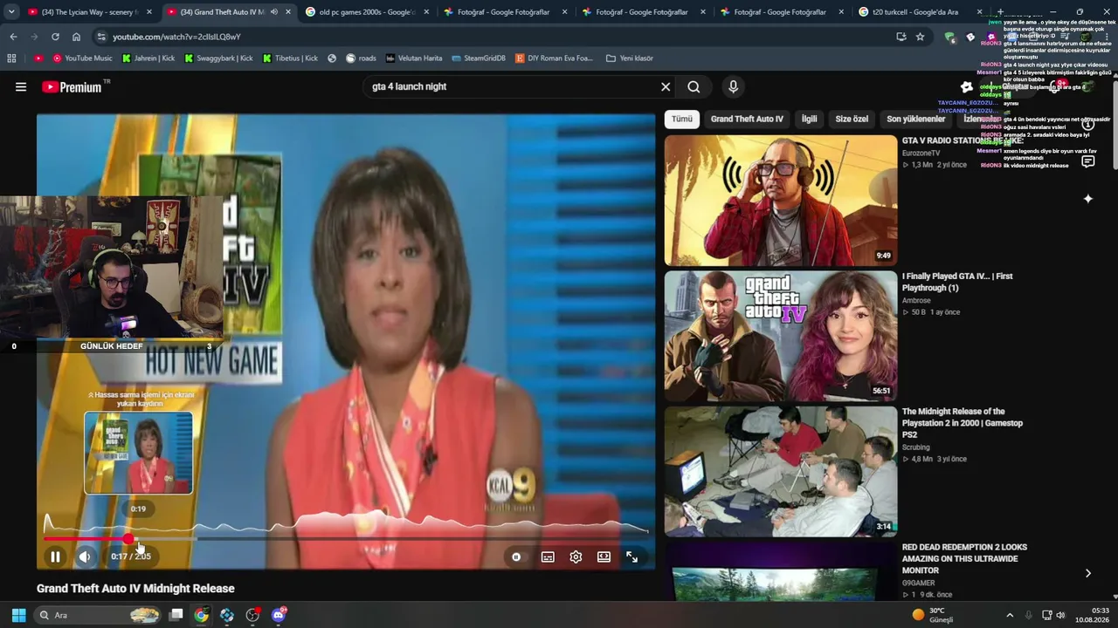This screenshot has width=1118, height=628.
Task: Go back with the browser back arrow
Action: (x=13, y=37)
